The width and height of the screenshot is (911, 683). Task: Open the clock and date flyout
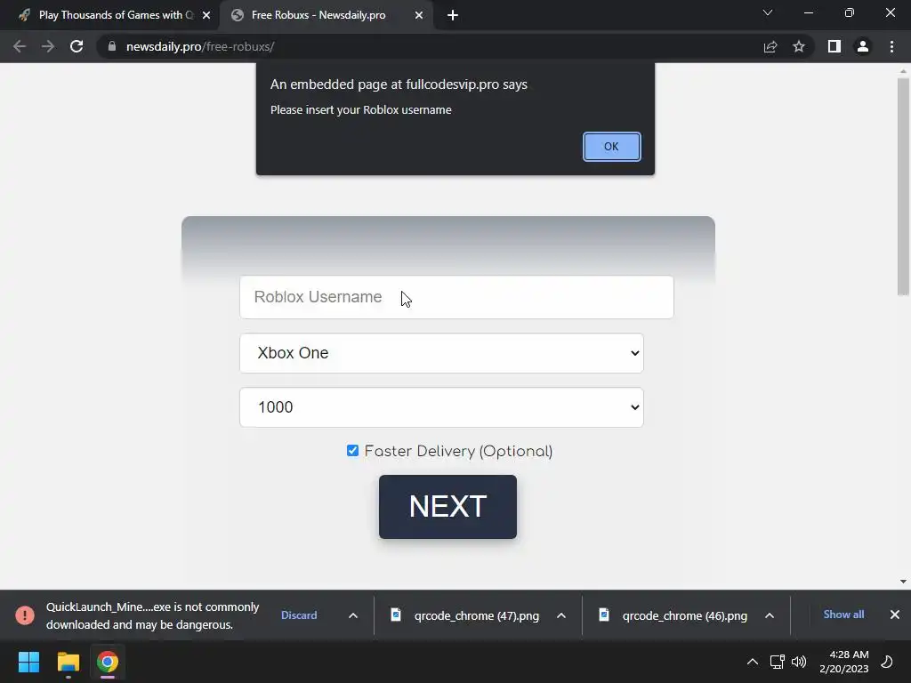click(x=844, y=662)
